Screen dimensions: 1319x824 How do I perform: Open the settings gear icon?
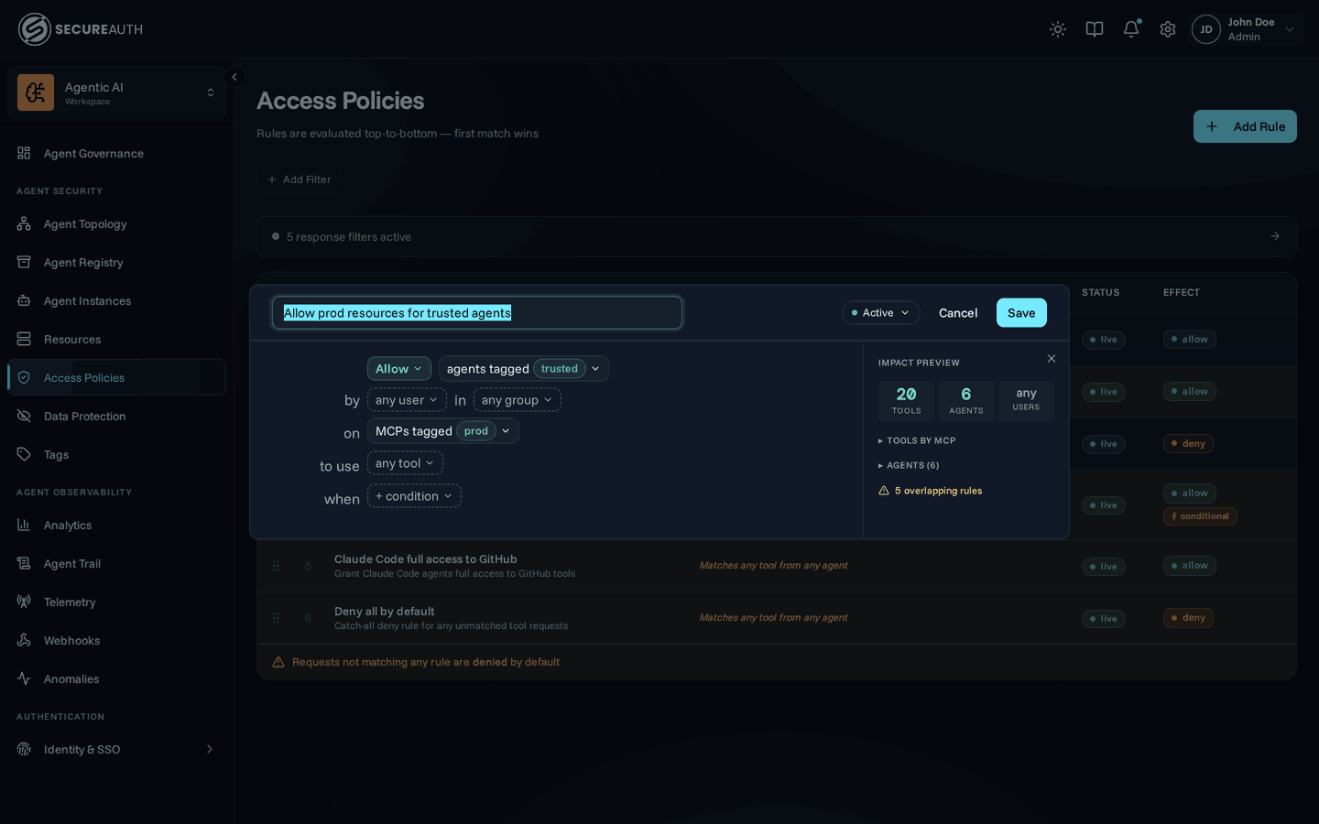pyautogui.click(x=1168, y=29)
